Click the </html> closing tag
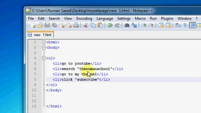The image size is (201, 113). coord(54,106)
